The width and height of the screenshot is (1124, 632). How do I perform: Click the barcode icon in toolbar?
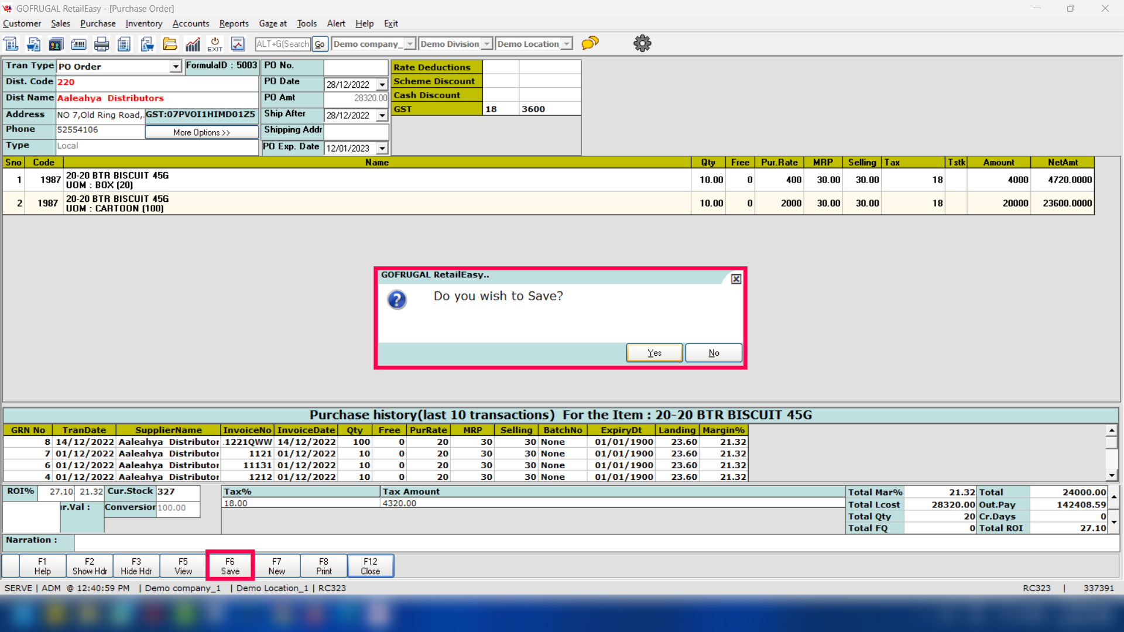coord(78,44)
